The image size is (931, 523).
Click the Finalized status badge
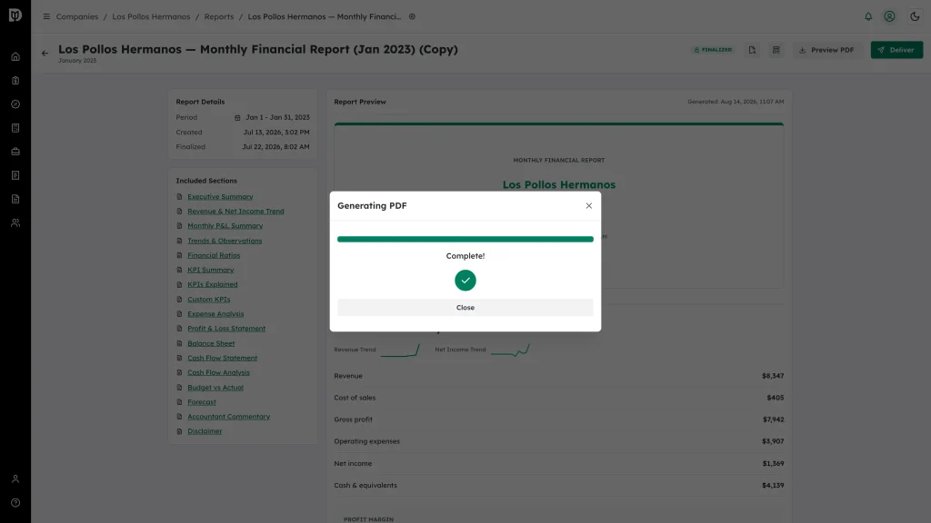pyautogui.click(x=713, y=50)
